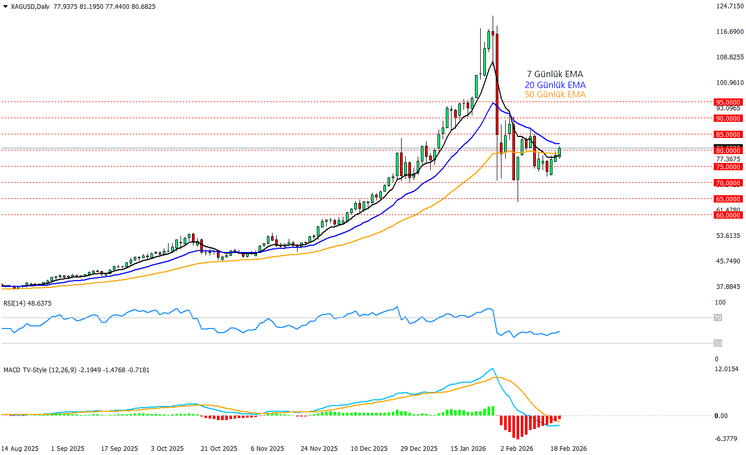
Task: Select the 50 Günlük EMA legend label
Action: (x=555, y=95)
